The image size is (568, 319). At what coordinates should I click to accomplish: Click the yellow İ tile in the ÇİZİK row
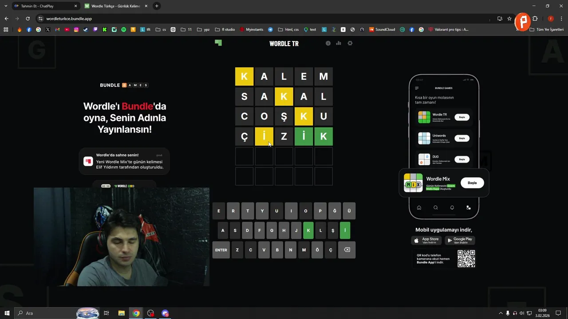[264, 136]
